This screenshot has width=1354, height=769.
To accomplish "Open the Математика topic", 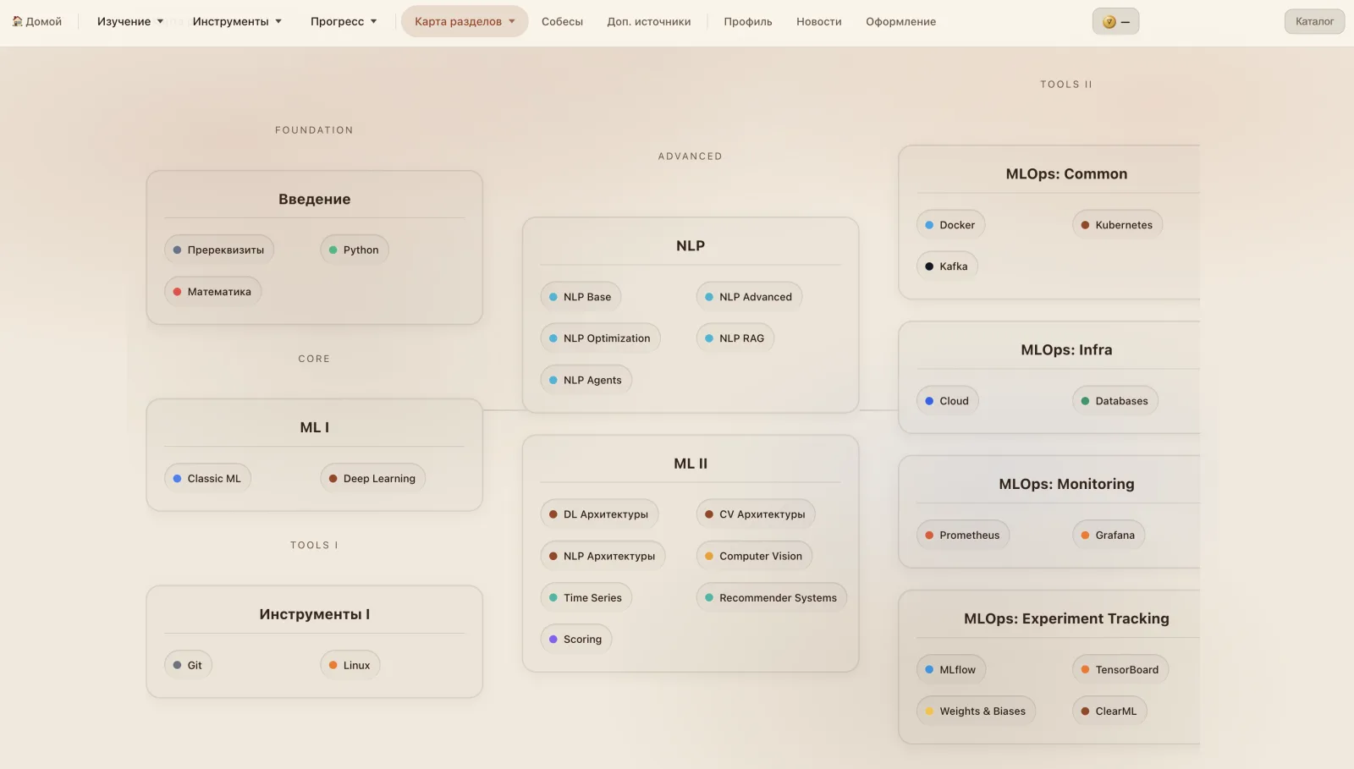I will point(212,291).
